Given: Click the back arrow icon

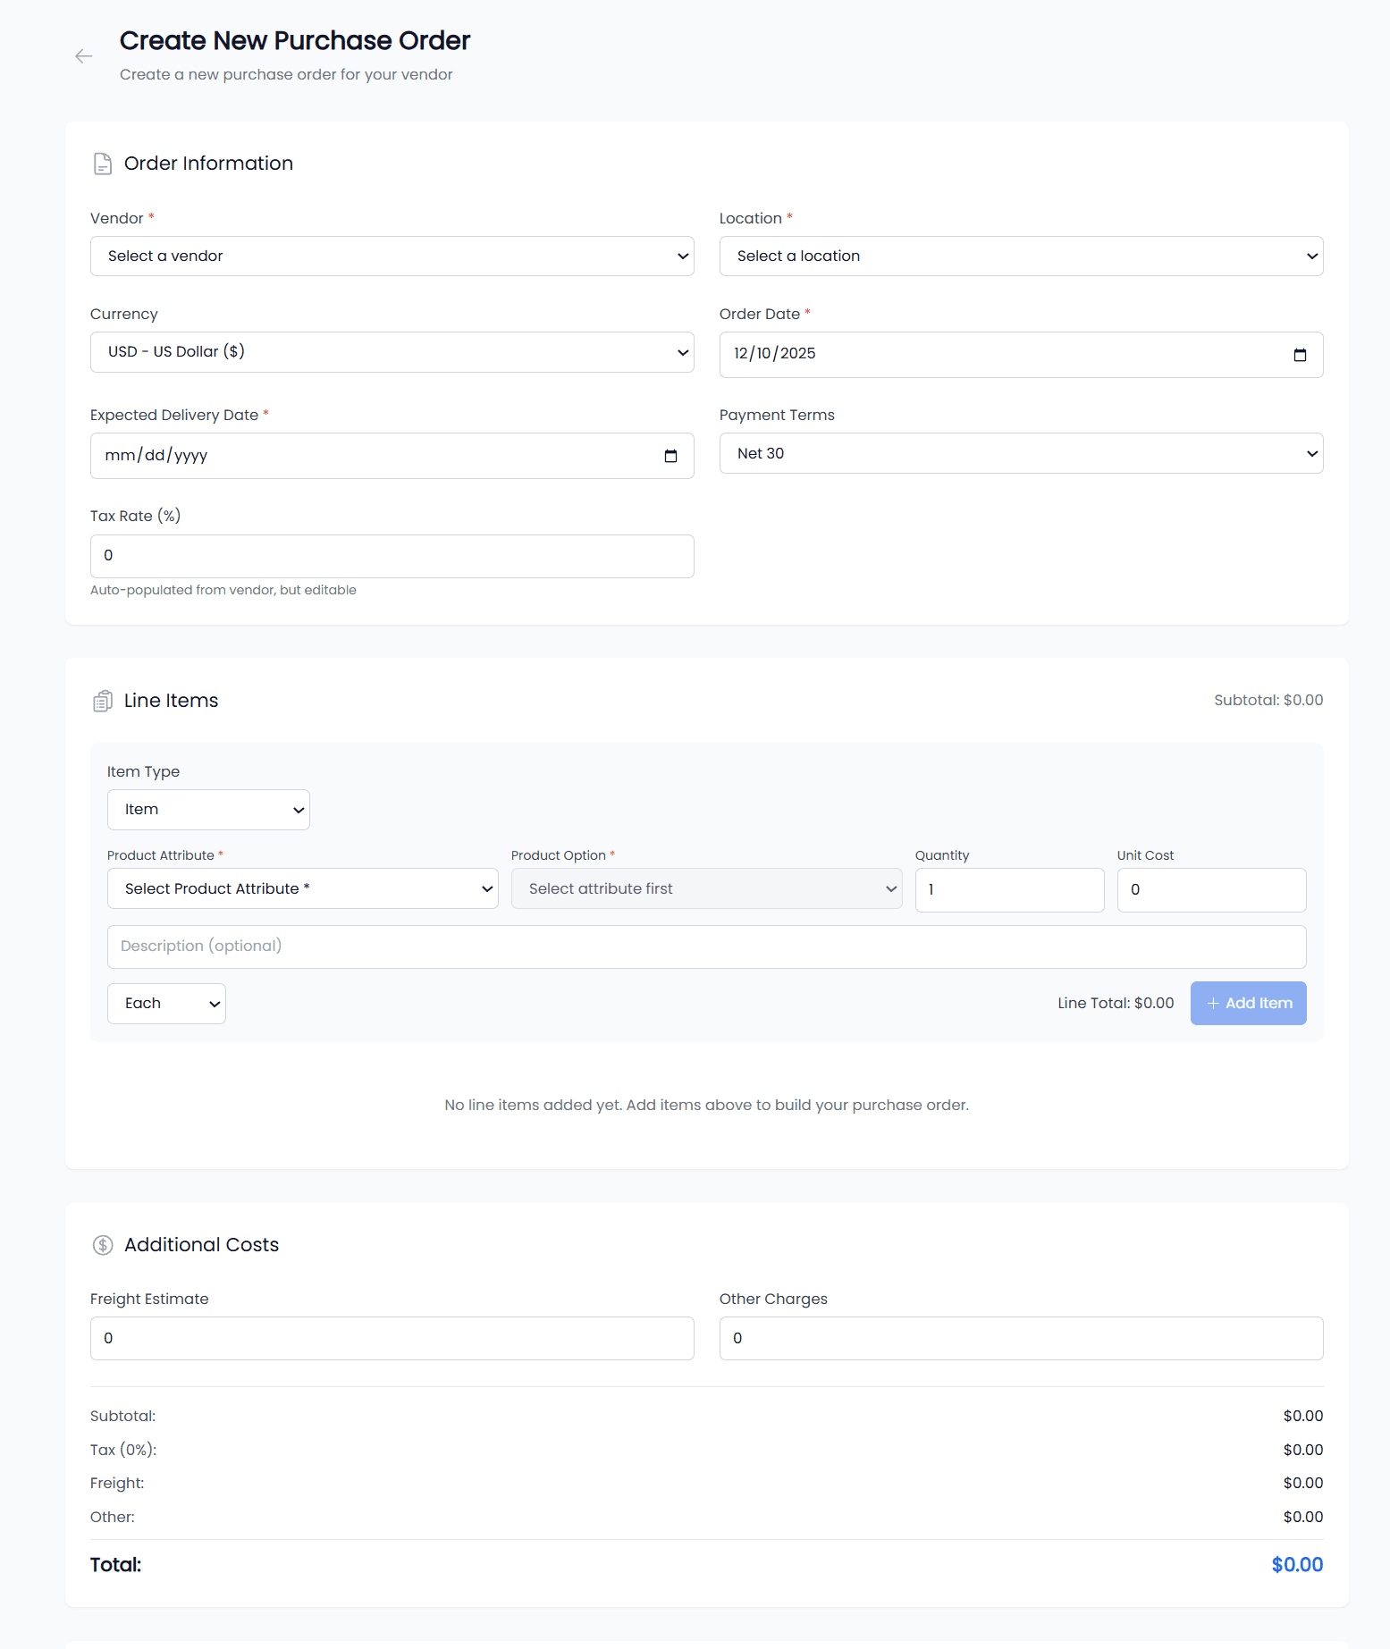Looking at the screenshot, I should pos(84,56).
